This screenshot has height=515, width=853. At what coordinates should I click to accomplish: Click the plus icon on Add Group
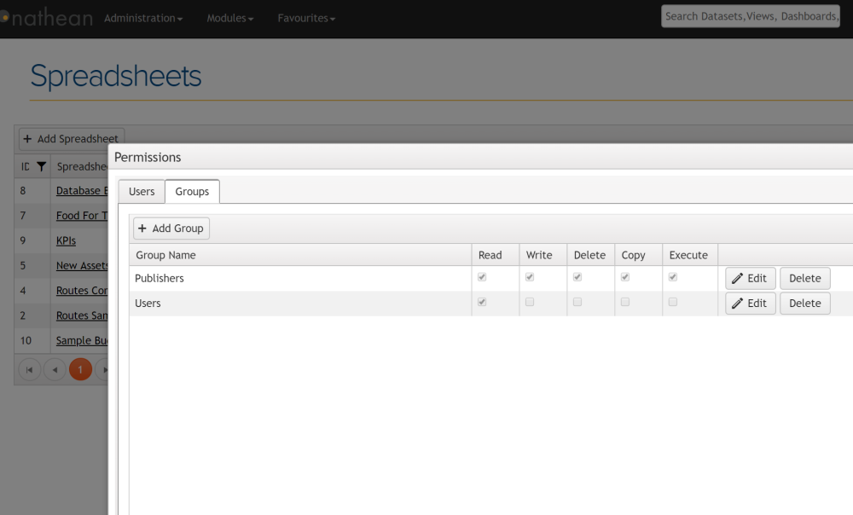pyautogui.click(x=143, y=228)
